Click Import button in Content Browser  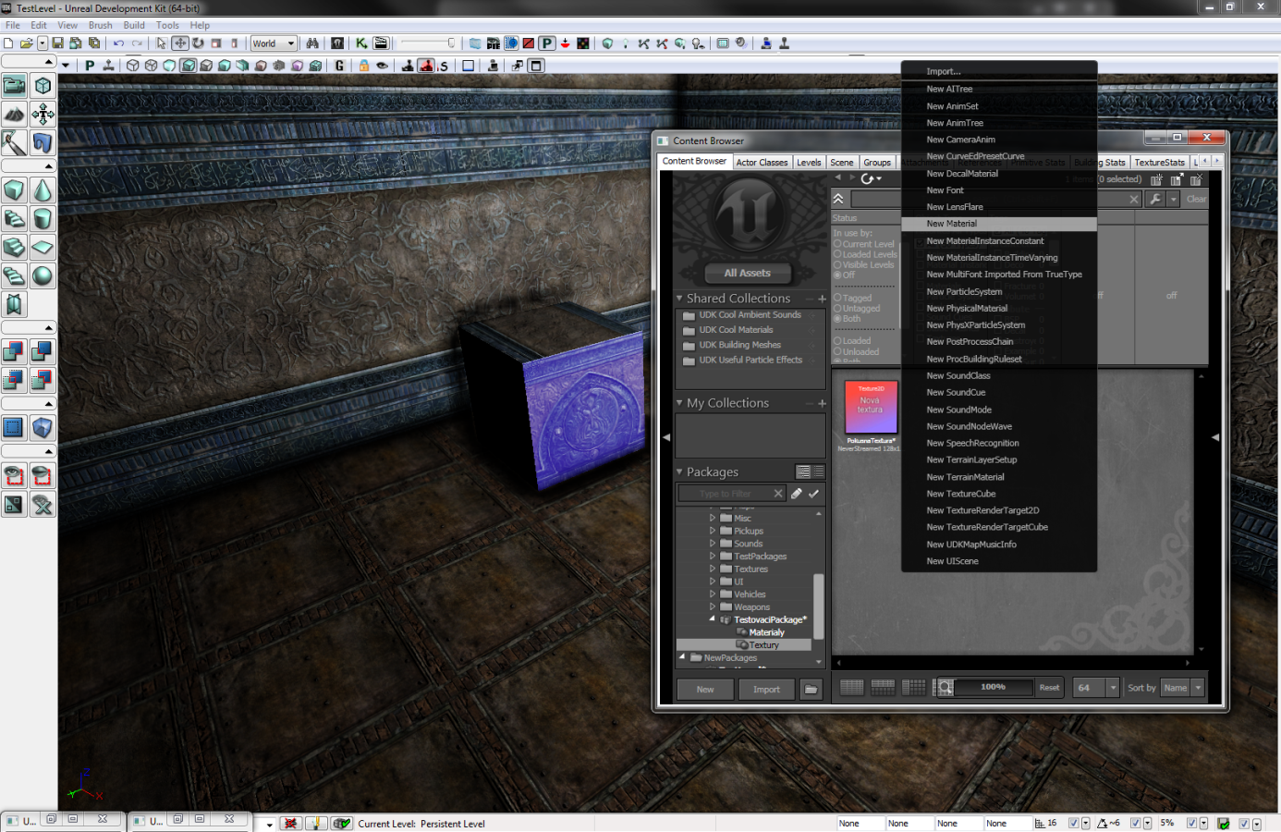(x=766, y=690)
